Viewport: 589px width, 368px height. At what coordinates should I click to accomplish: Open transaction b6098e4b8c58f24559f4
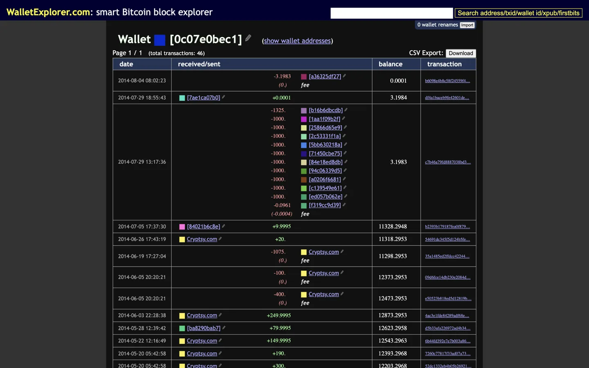point(447,81)
